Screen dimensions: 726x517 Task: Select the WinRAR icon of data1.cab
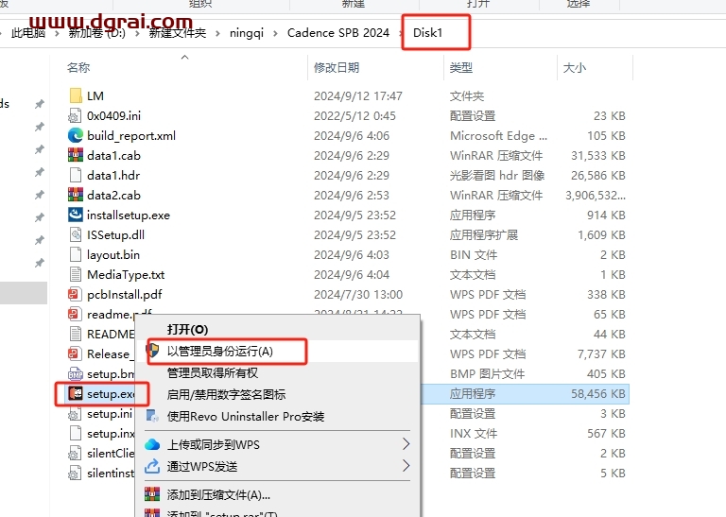76,156
